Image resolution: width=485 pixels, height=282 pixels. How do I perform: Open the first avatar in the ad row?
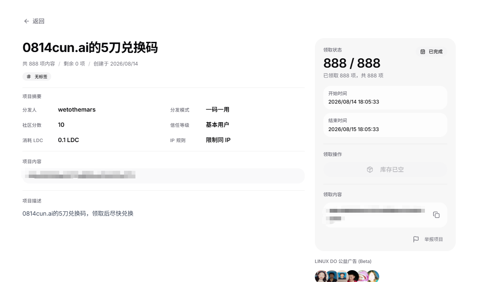click(x=321, y=276)
